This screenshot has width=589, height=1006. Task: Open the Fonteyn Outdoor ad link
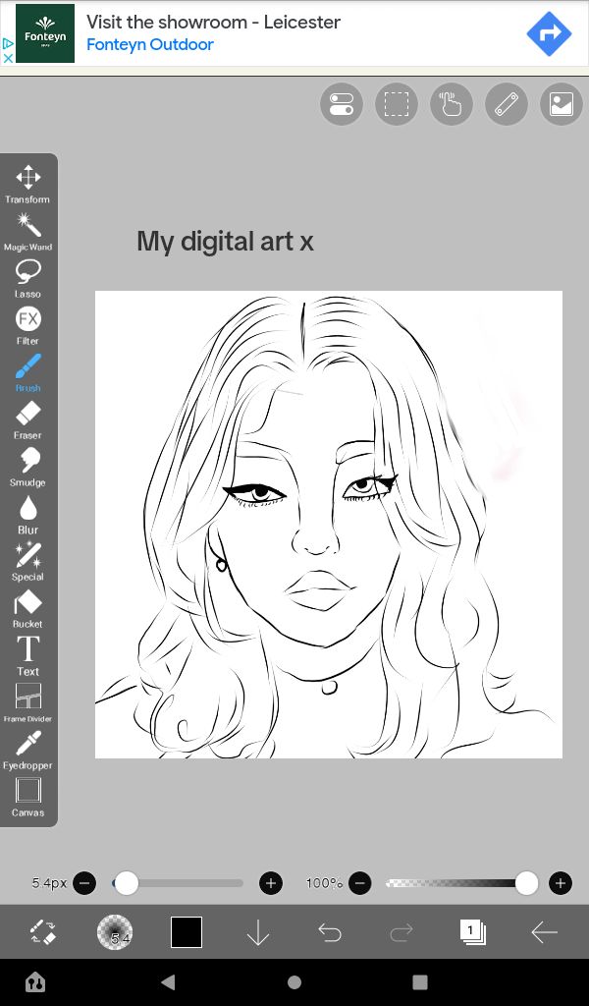150,45
